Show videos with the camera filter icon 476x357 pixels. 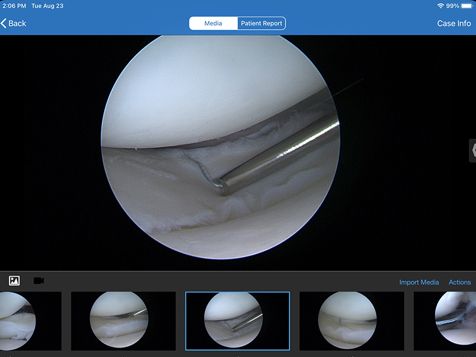pyautogui.click(x=39, y=281)
